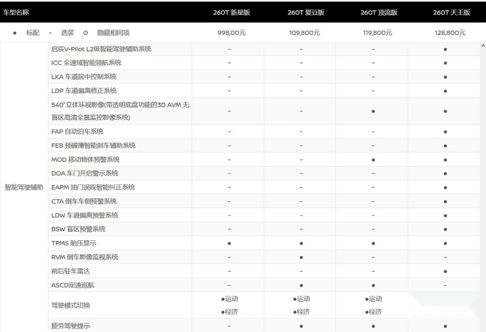Select the MOD 移动物体预警系统 row
The height and width of the screenshot is (332, 486).
pos(264,160)
